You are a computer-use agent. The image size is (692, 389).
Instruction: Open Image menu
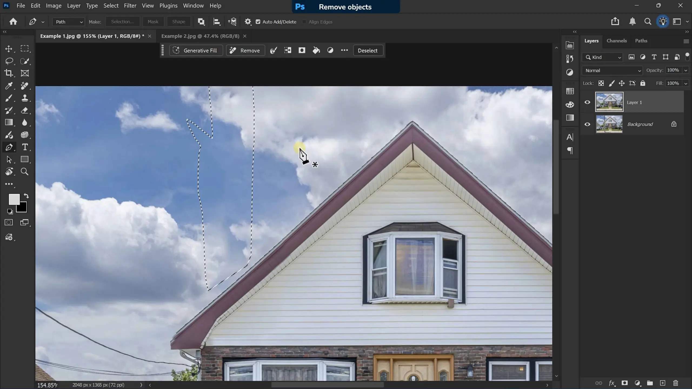click(54, 6)
